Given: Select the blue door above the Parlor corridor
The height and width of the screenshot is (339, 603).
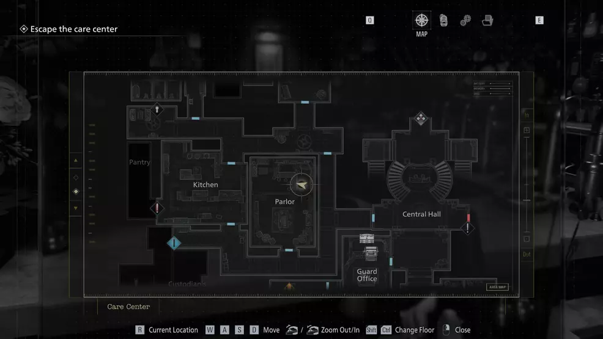Looking at the screenshot, I should click(327, 153).
